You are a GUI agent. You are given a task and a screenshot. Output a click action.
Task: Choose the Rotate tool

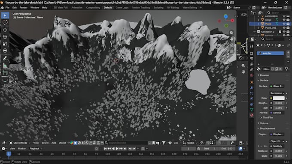pyautogui.click(x=5, y=37)
